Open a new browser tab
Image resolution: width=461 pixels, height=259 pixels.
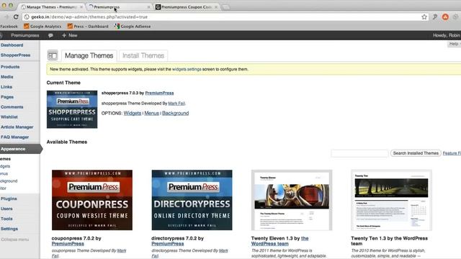tap(225, 7)
